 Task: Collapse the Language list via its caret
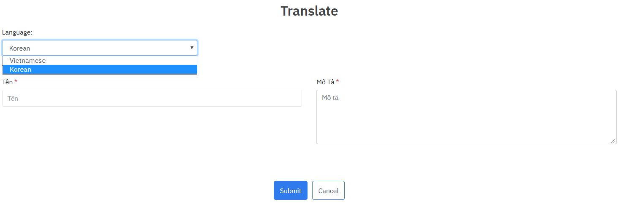(x=191, y=48)
